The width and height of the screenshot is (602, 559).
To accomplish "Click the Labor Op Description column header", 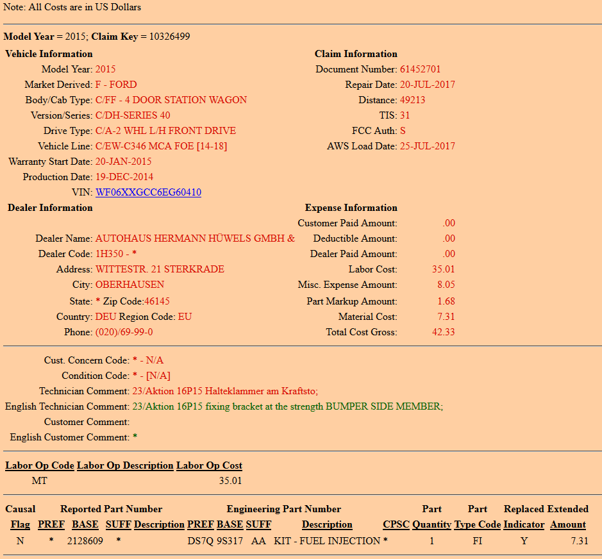I will pyautogui.click(x=125, y=465).
